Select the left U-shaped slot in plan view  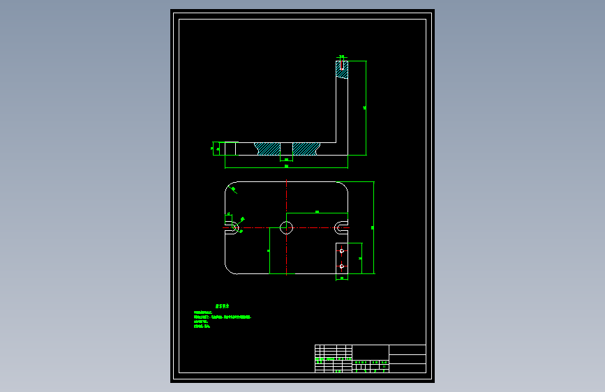coord(232,227)
